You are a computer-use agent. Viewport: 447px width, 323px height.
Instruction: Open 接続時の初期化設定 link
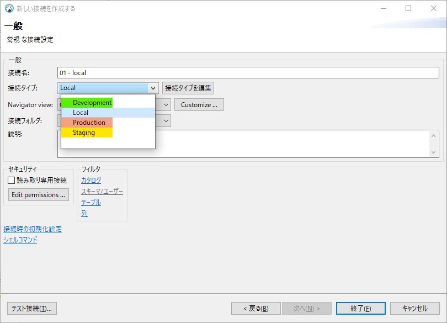(x=33, y=229)
